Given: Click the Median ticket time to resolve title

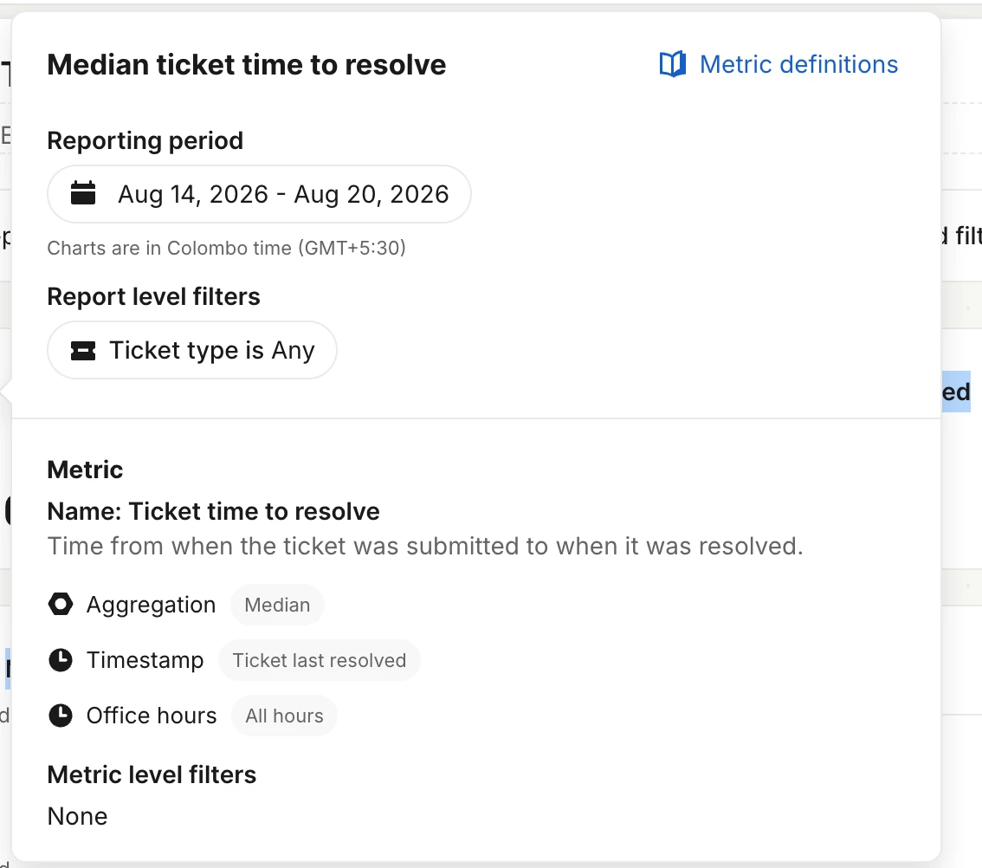Looking at the screenshot, I should 247,65.
